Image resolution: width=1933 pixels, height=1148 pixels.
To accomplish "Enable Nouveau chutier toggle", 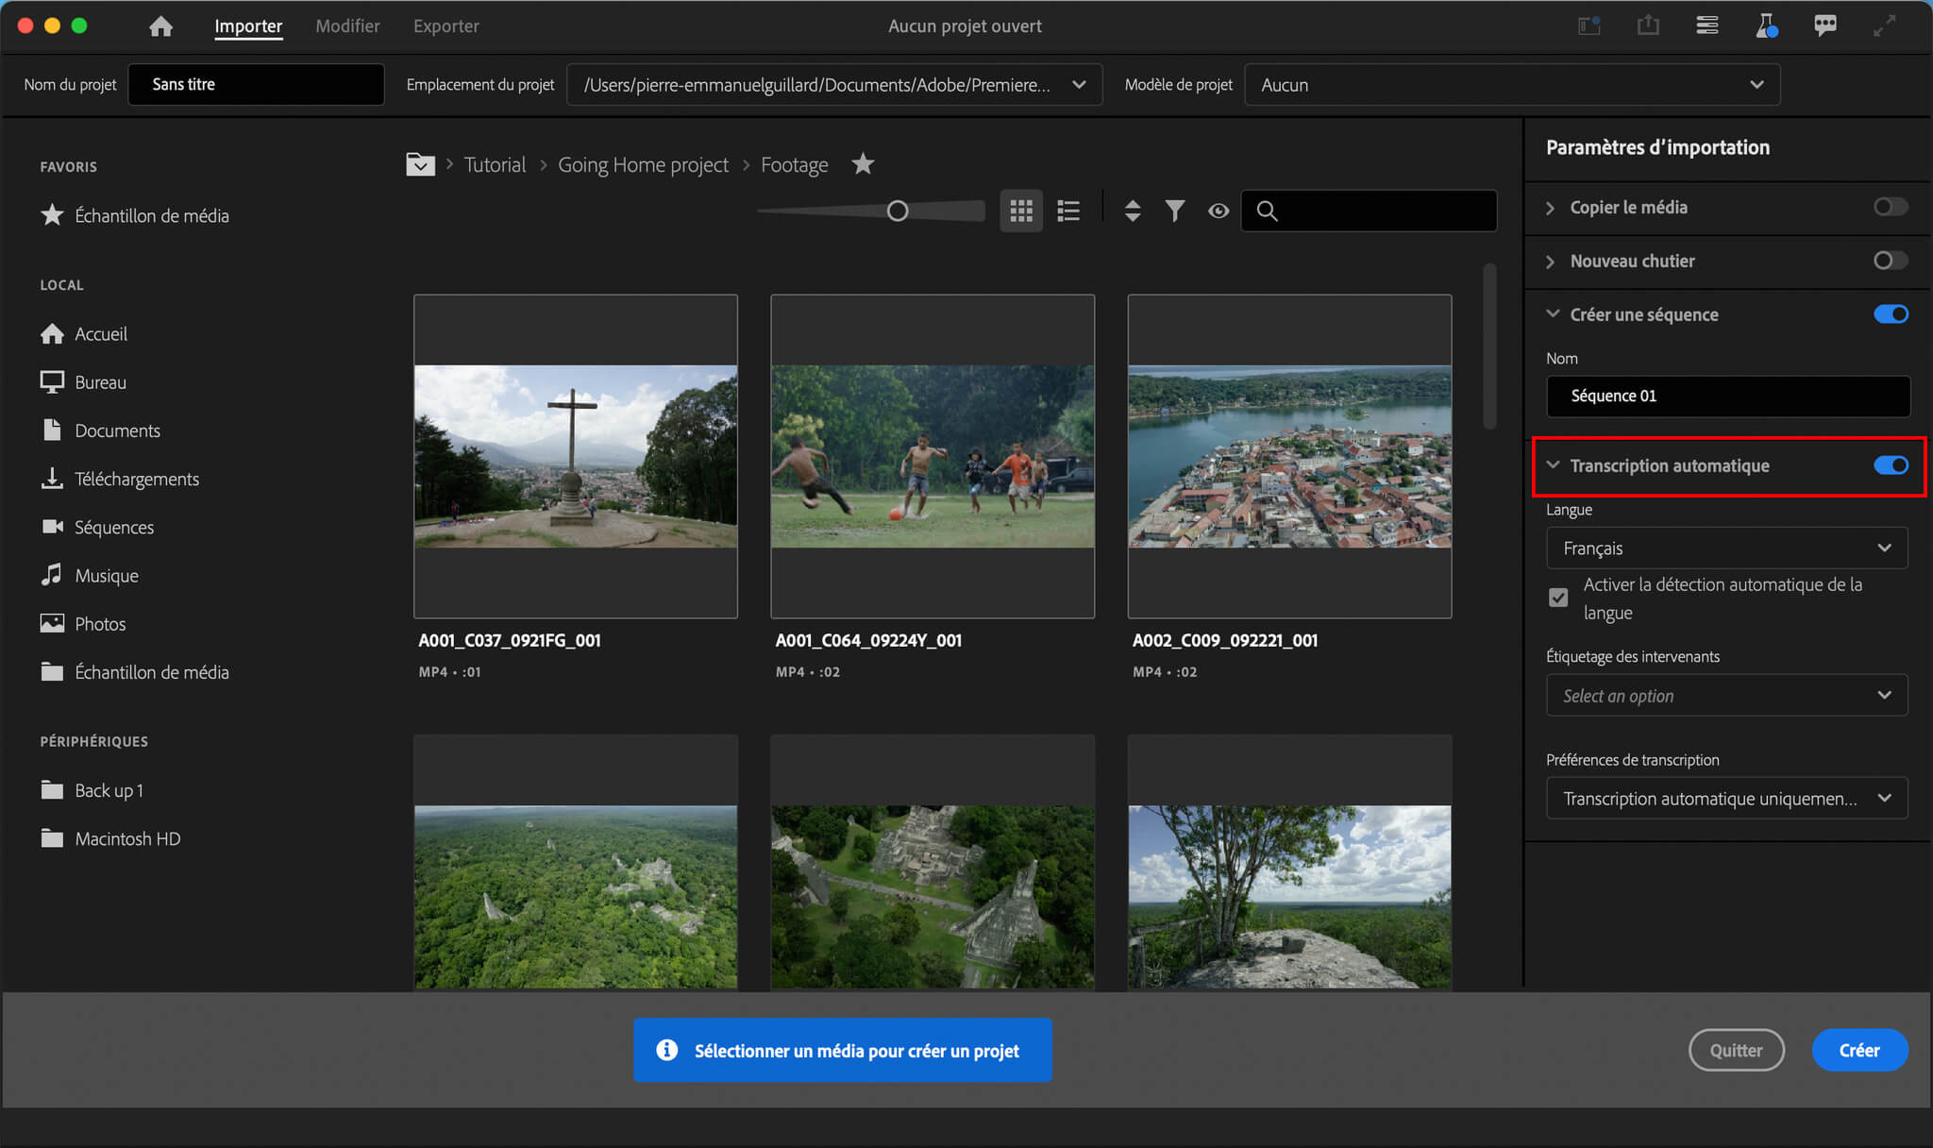I will point(1891,261).
